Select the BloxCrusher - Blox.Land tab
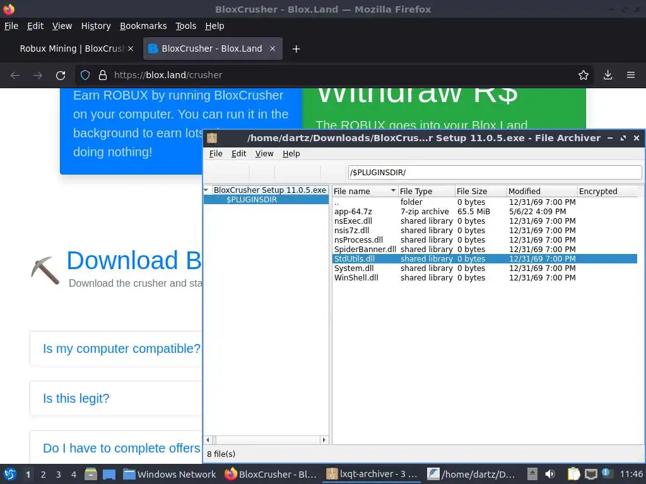 click(213, 49)
